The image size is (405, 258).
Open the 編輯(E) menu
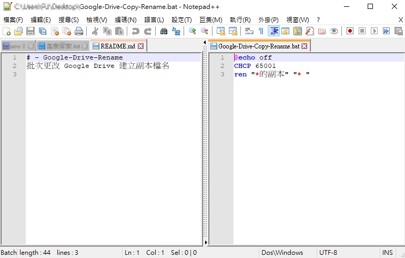(x=41, y=20)
